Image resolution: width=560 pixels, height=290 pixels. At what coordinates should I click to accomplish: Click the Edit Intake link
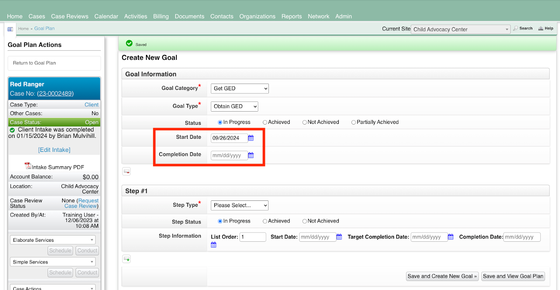pos(54,150)
